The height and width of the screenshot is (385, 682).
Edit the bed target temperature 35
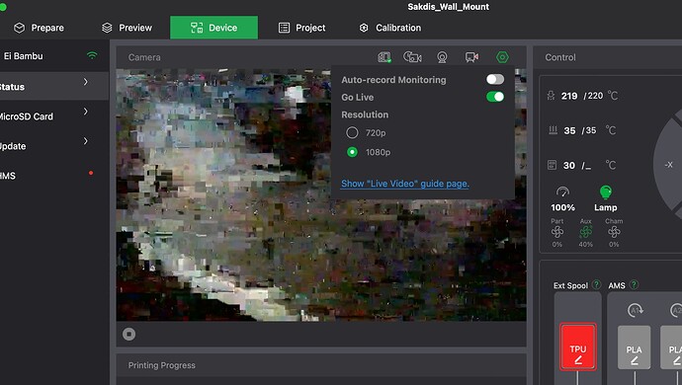(591, 130)
